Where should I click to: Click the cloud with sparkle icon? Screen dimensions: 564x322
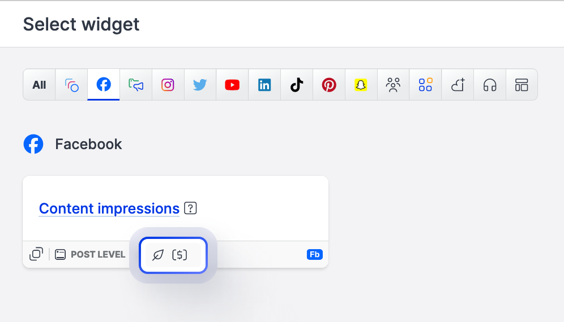[x=458, y=85]
